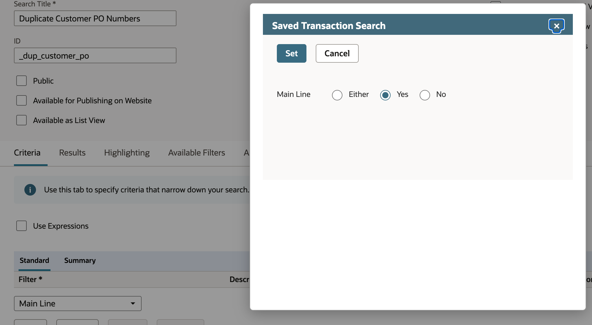Select the Yes radio option
The width and height of the screenshot is (592, 325).
pos(385,95)
